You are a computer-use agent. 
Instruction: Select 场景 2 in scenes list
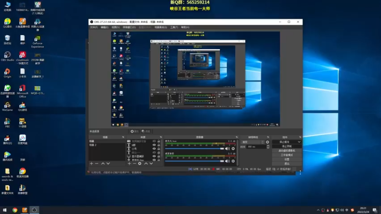pyautogui.click(x=107, y=145)
